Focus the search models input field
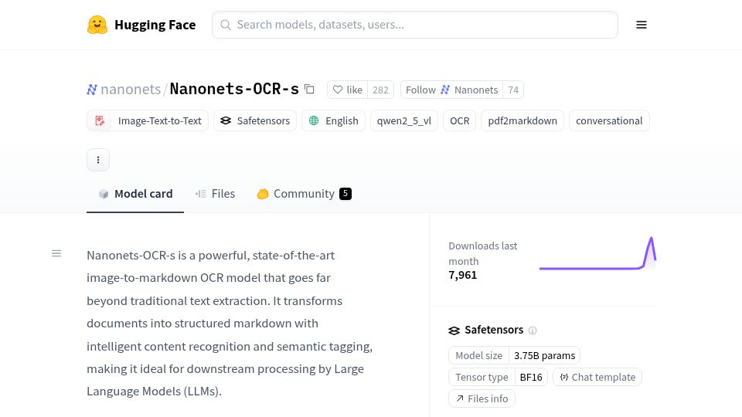Image resolution: width=742 pixels, height=417 pixels. point(415,25)
